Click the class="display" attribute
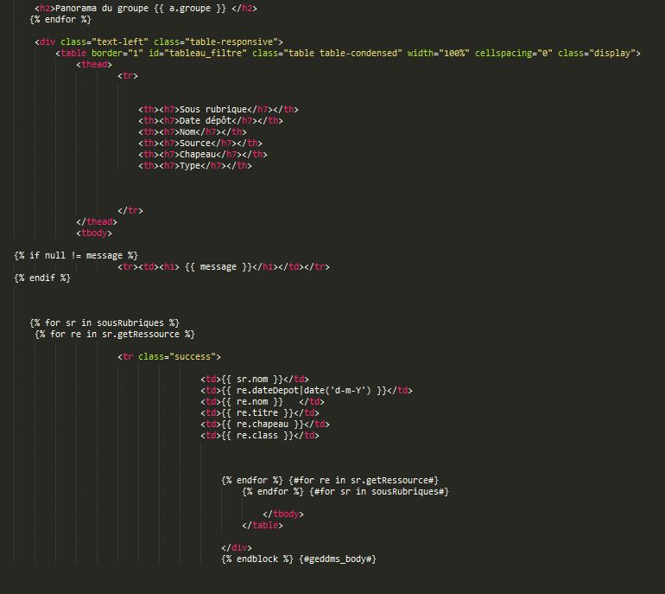This screenshot has height=594, width=665. point(596,53)
